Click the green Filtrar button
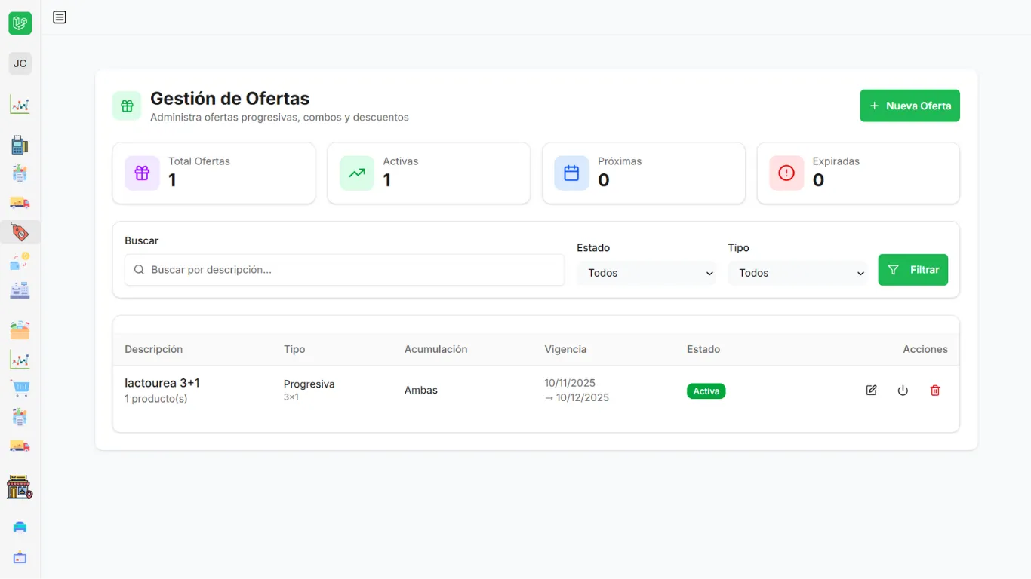1031x579 pixels. 913,270
